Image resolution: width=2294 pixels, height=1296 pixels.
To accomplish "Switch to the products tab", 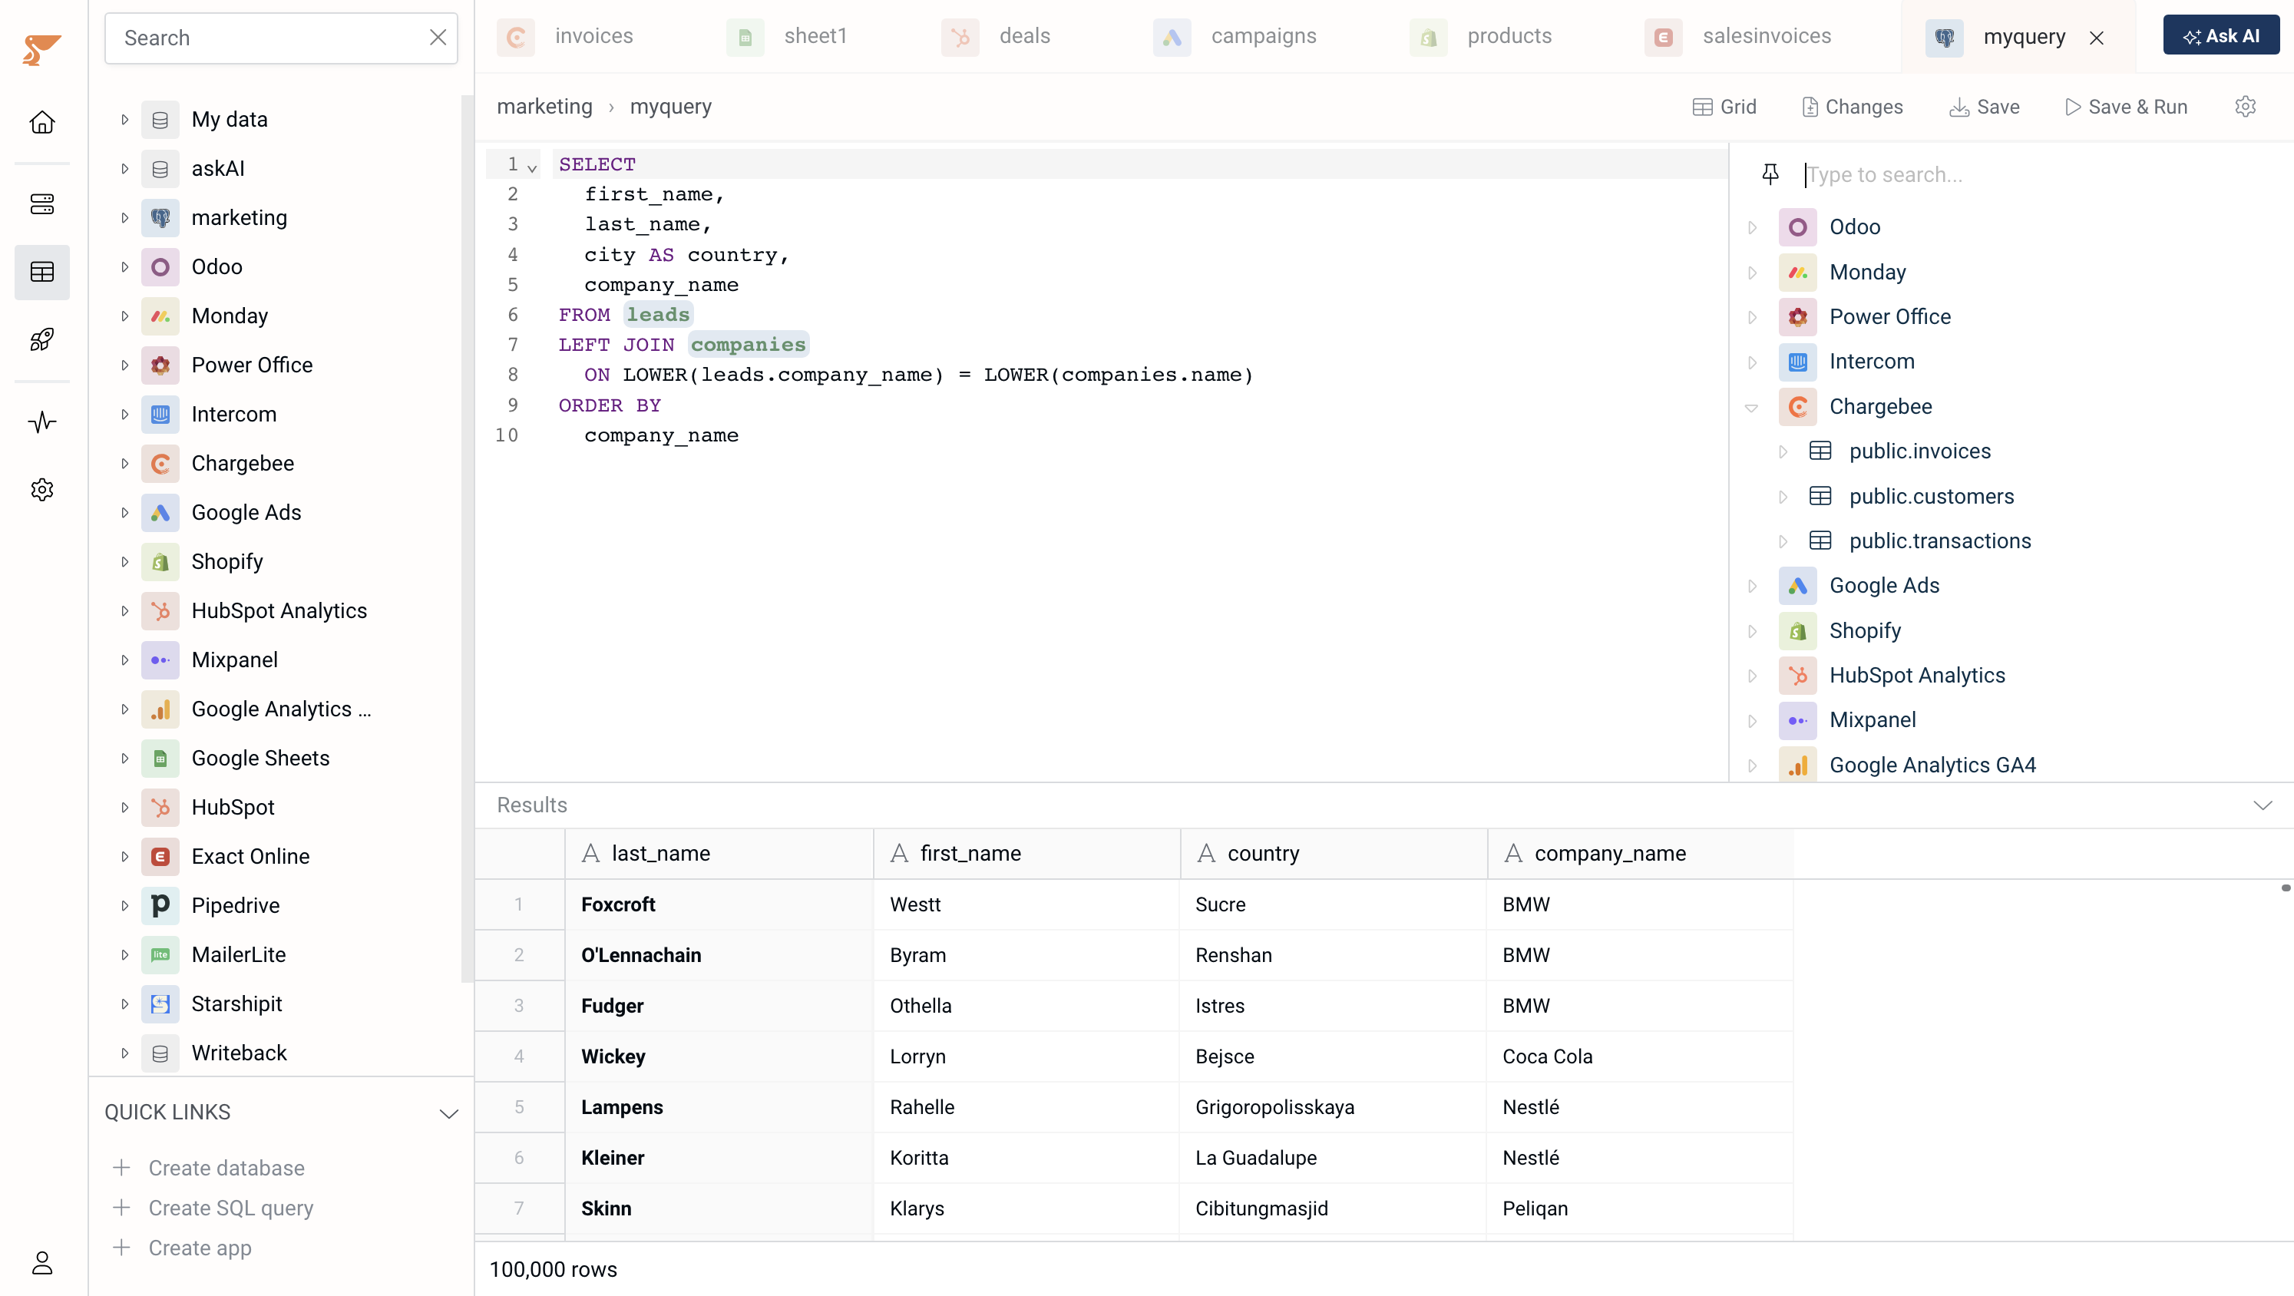I will coord(1481,37).
